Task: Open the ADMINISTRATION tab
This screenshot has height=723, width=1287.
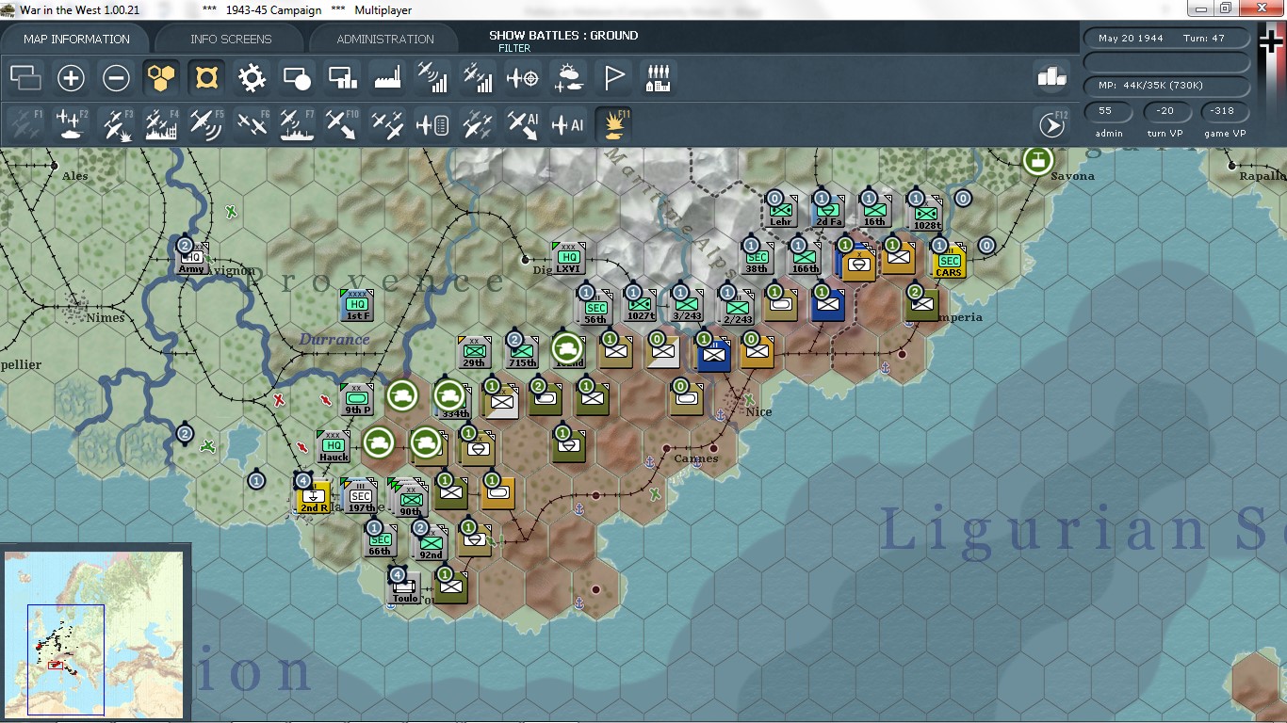Action: (x=385, y=39)
